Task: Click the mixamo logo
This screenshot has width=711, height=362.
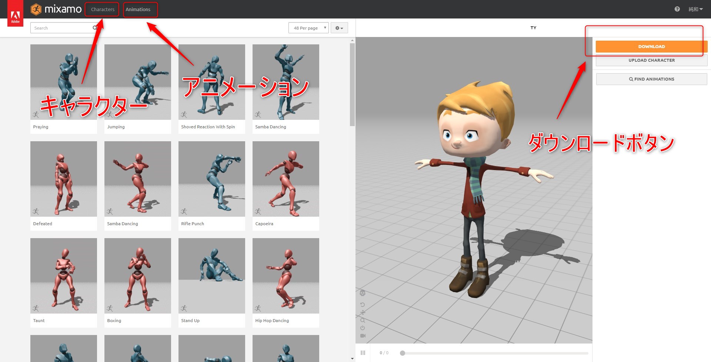Action: pos(56,9)
